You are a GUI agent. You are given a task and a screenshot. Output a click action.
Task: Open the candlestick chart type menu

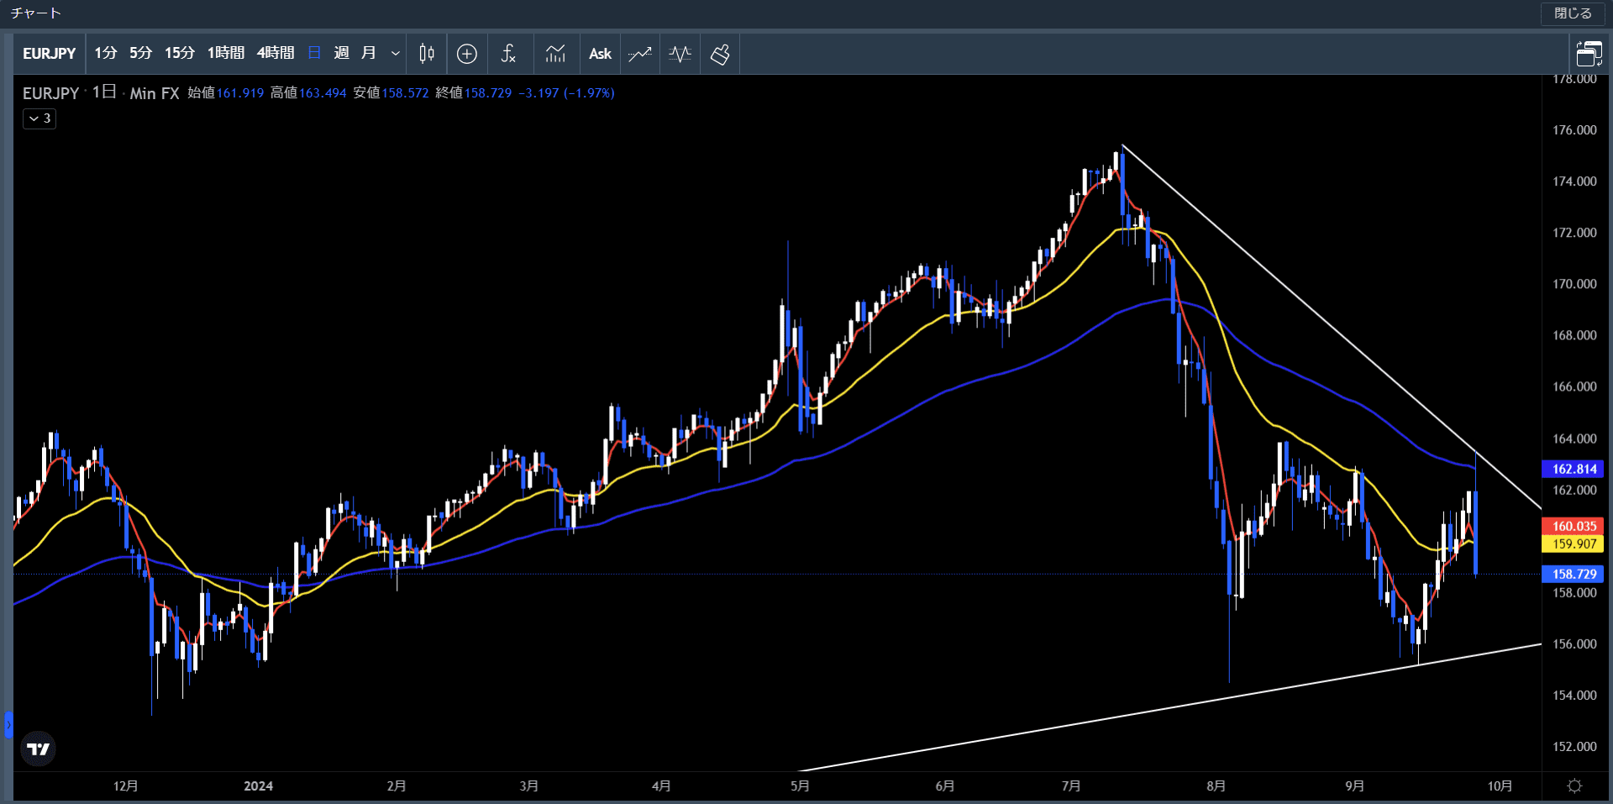(x=427, y=54)
